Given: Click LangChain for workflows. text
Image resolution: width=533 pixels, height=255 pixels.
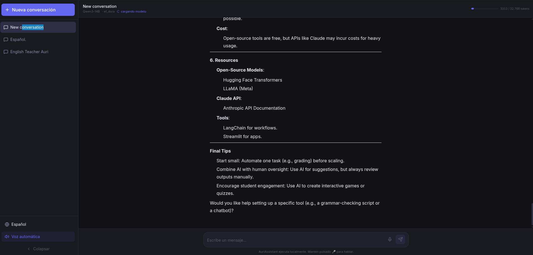Looking at the screenshot, I should pos(250,128).
